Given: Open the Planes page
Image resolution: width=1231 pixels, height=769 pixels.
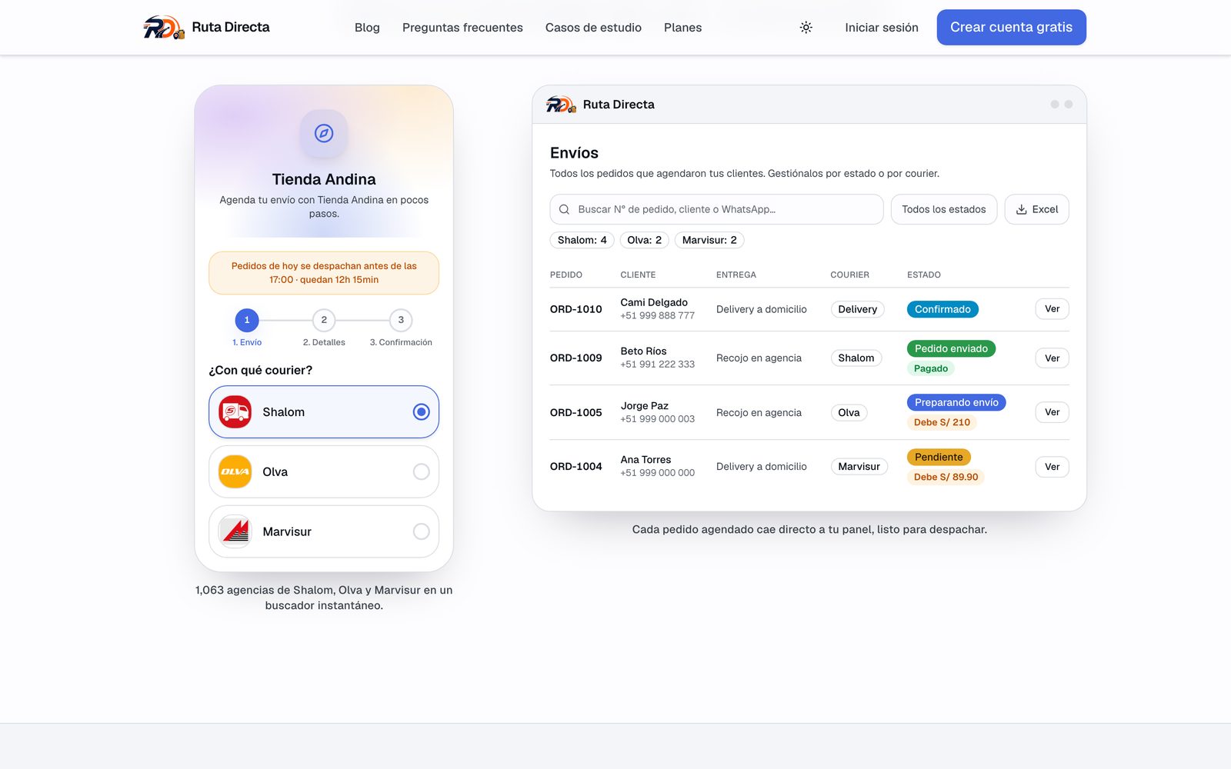Looking at the screenshot, I should [x=682, y=28].
